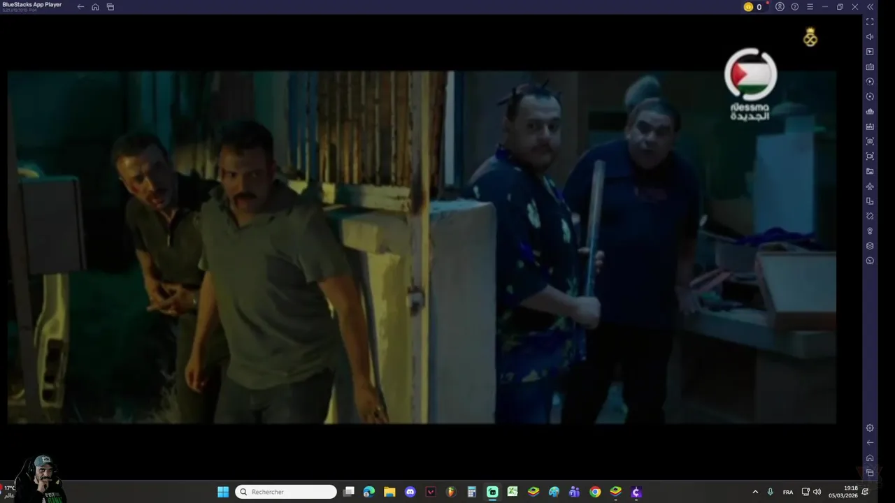Take a screenshot with the camera icon
Image resolution: width=895 pixels, height=503 pixels.
(x=870, y=141)
